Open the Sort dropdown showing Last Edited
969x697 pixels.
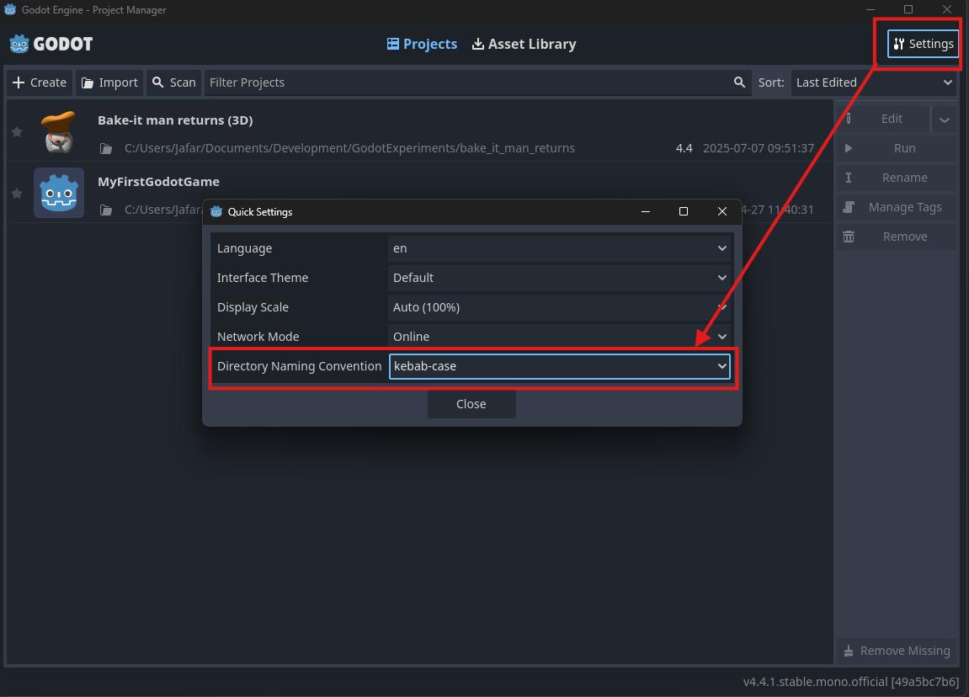click(874, 82)
